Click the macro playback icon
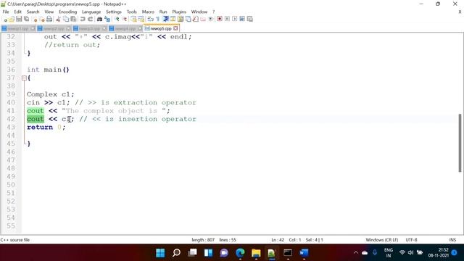Screen dimensions: 464x261 235,19
